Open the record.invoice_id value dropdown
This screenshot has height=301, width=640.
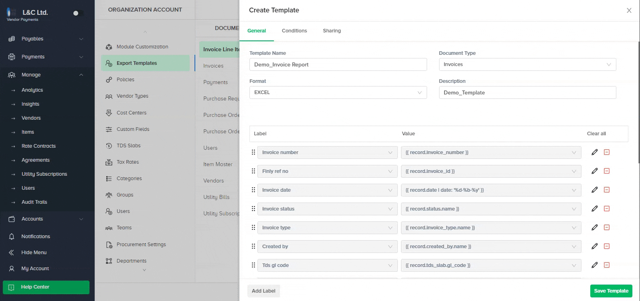coord(491,171)
